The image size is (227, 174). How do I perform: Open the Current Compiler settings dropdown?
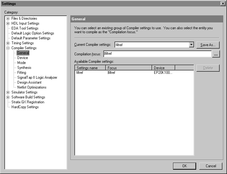[191, 45]
